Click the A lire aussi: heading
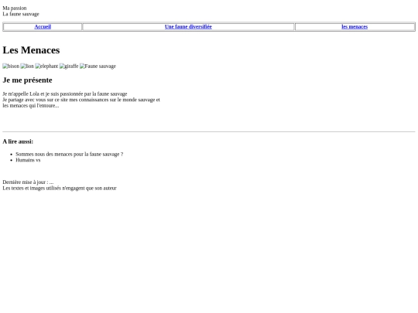418x313 pixels. tap(18, 141)
